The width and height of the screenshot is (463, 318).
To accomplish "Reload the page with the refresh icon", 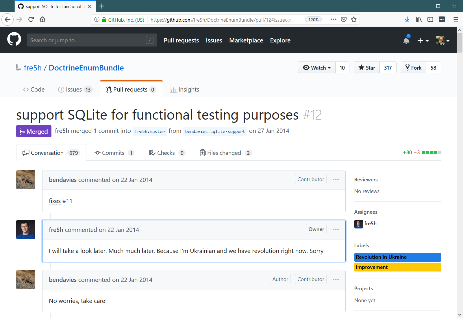I will coord(31,19).
